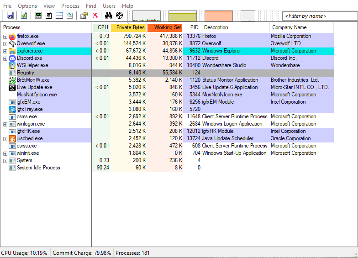The image size is (358, 258).
Task: Open the System Information toolbar icon
Action: [x=38, y=16]
